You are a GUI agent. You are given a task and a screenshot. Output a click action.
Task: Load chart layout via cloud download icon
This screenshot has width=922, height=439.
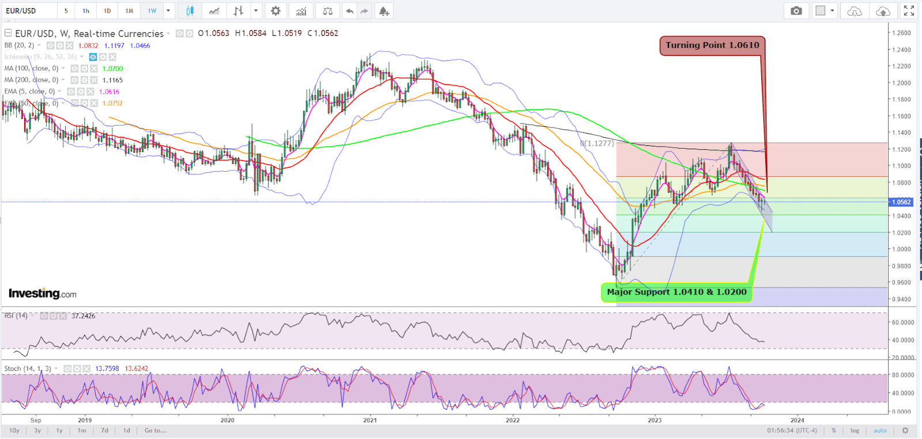click(855, 11)
